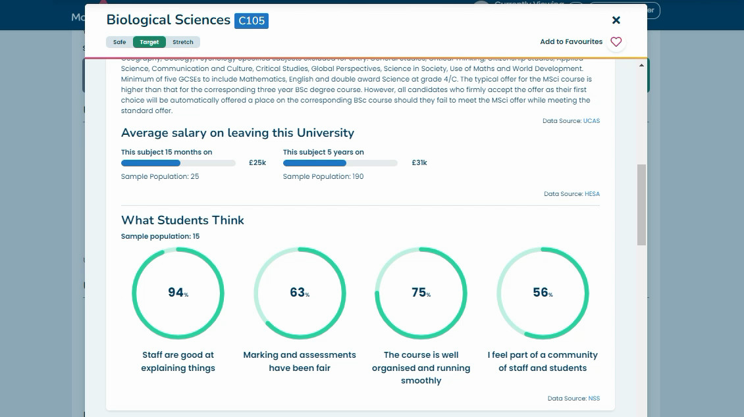Click the 'What Students Think' heading

pyautogui.click(x=182, y=220)
